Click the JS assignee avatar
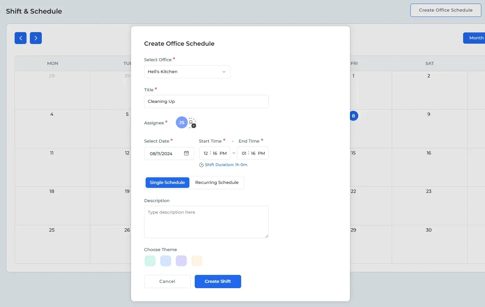Viewport: 485px width, 307px height. click(x=181, y=122)
